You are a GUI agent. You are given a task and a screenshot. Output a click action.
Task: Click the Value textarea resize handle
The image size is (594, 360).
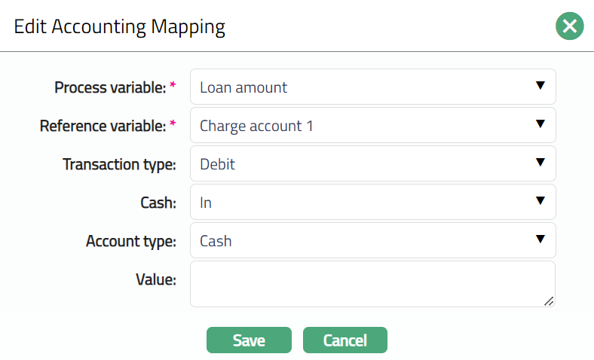click(x=549, y=301)
